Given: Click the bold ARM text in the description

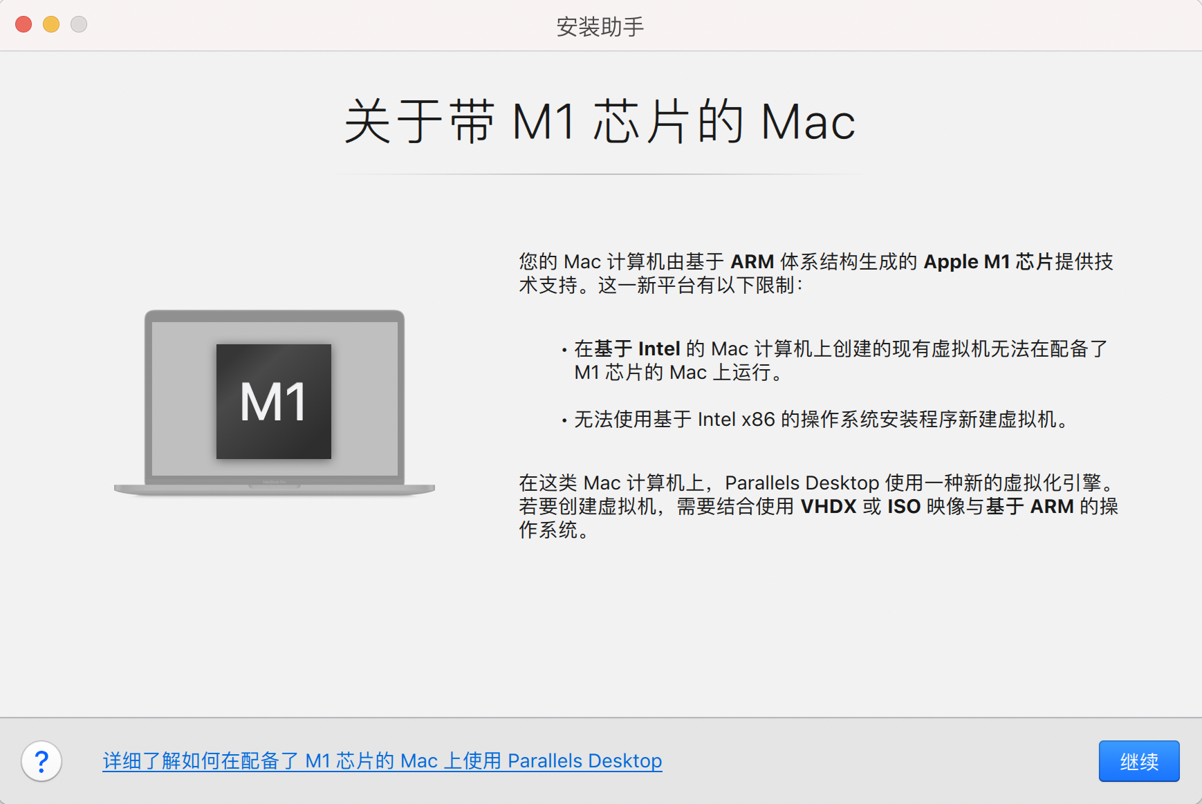Looking at the screenshot, I should click(x=753, y=261).
